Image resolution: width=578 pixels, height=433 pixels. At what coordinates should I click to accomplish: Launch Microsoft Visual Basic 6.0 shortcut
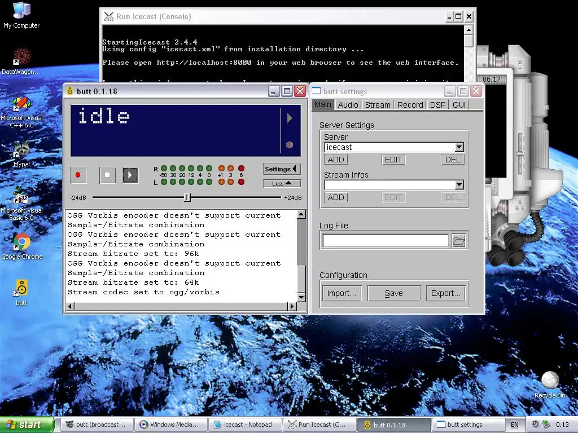(21, 204)
